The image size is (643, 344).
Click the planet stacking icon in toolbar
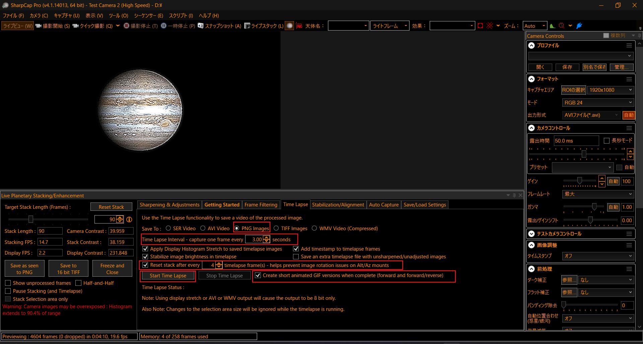pos(289,26)
